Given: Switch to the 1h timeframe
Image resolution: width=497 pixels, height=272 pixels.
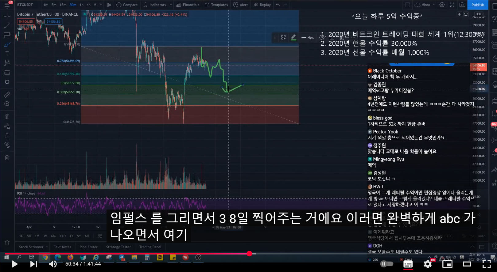Looking at the screenshot, I should pyautogui.click(x=81, y=5).
